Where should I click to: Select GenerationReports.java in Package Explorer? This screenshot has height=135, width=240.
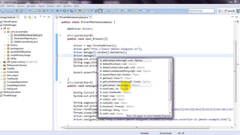(25, 38)
